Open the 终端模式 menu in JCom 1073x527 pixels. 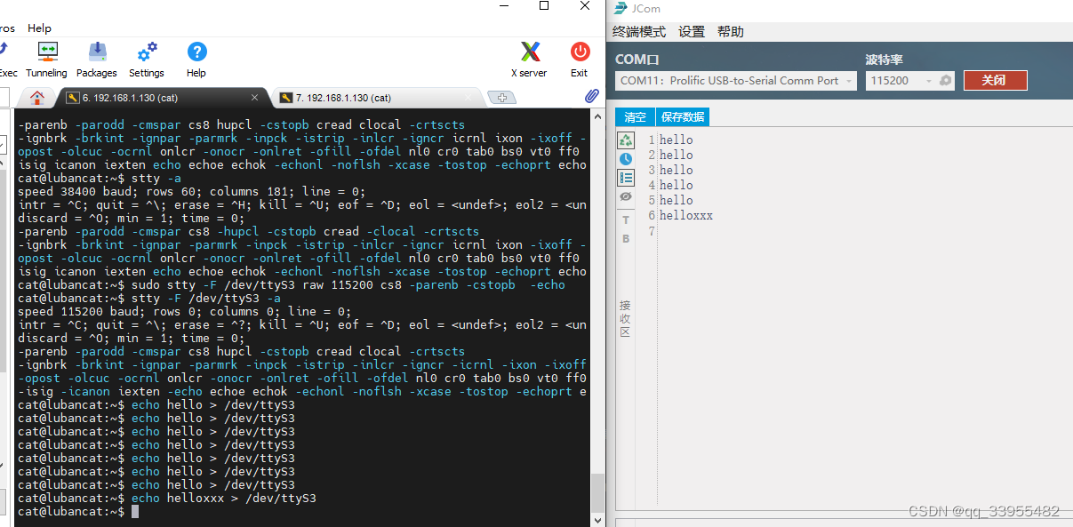[639, 32]
